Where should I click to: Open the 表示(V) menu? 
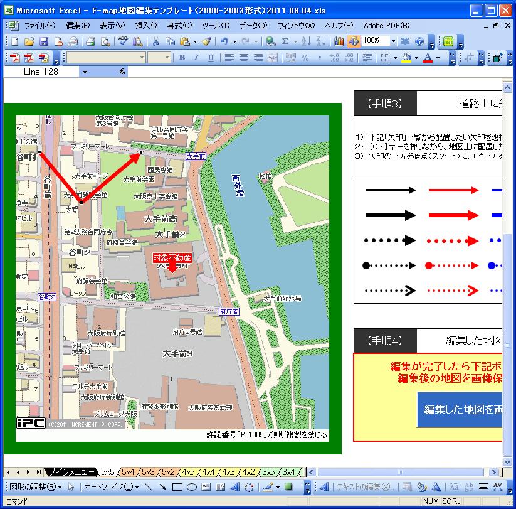(x=112, y=25)
